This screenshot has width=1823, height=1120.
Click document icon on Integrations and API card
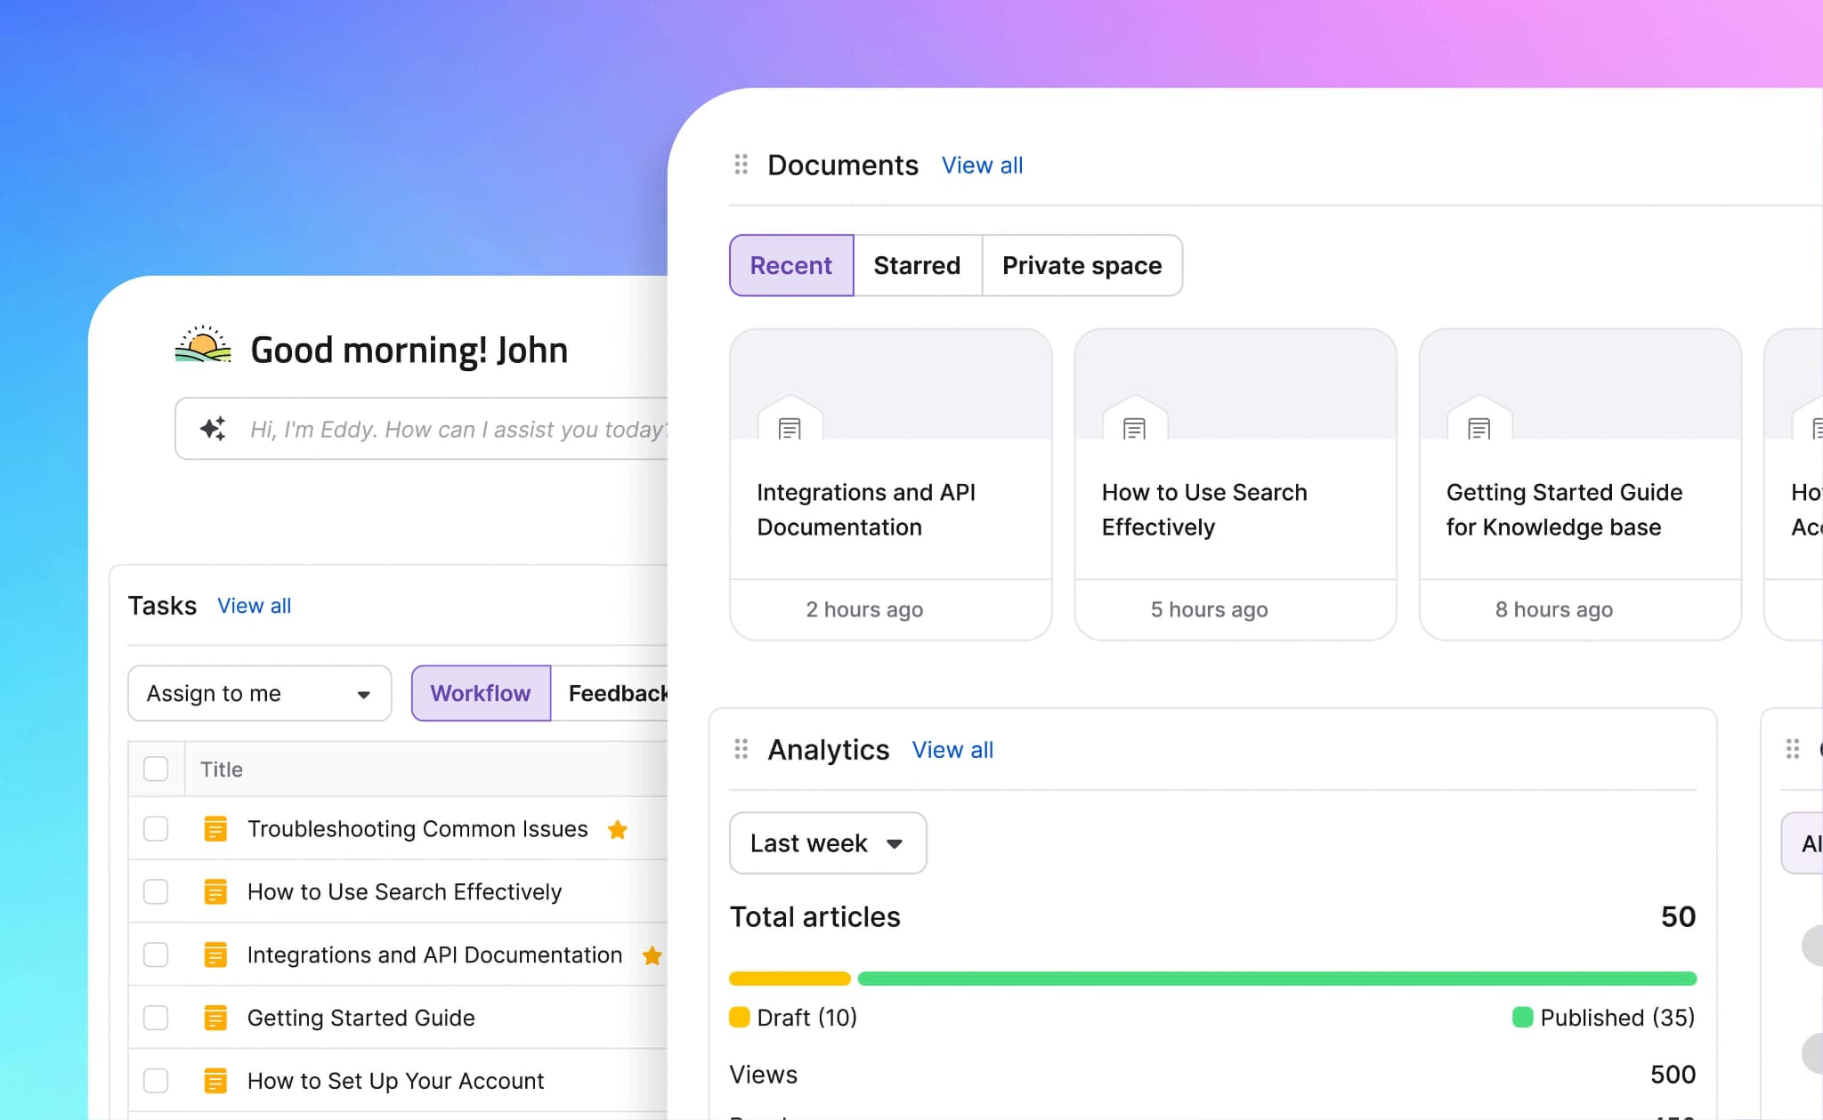tap(790, 429)
